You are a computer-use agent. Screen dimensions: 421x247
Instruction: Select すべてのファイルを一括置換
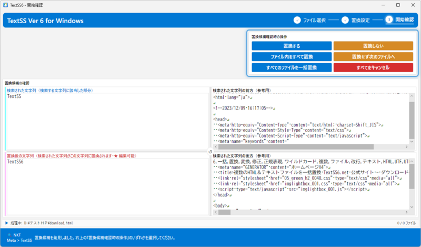tap(292, 67)
